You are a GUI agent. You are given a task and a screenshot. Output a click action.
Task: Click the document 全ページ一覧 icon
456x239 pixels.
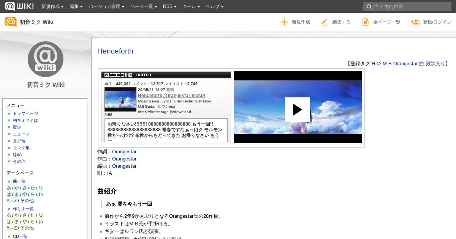(366, 22)
